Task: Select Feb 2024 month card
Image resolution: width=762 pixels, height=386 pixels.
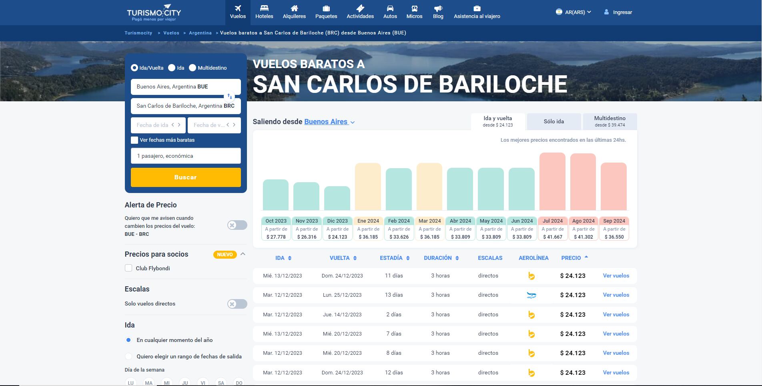Action: (399, 229)
